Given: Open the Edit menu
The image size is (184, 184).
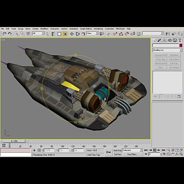Looking at the screenshot, I should point(7,29).
